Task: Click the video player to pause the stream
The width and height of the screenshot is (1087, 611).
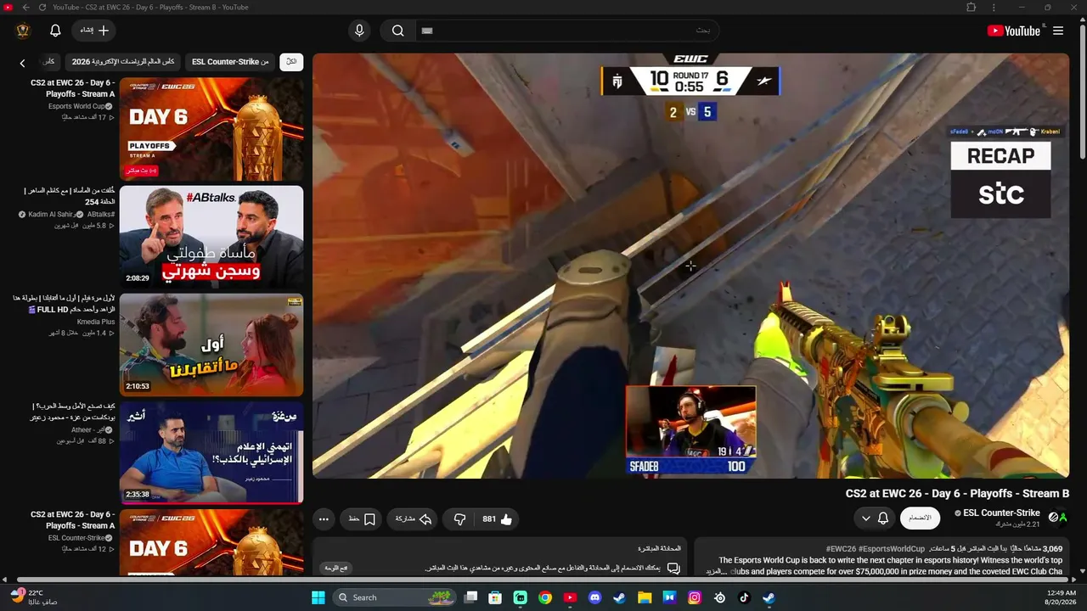Action: click(x=690, y=266)
